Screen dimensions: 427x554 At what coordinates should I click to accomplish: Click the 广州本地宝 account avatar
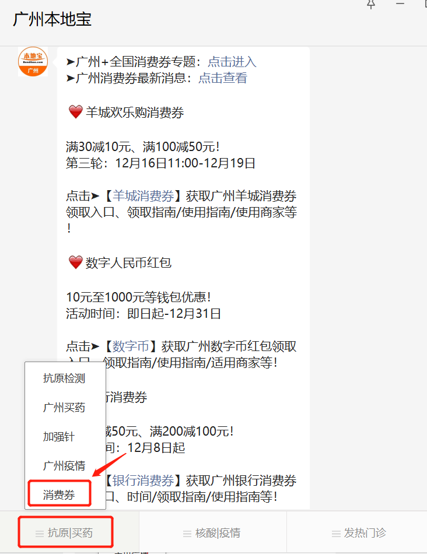pos(33,61)
